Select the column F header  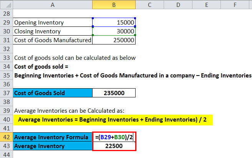click(x=235, y=4)
